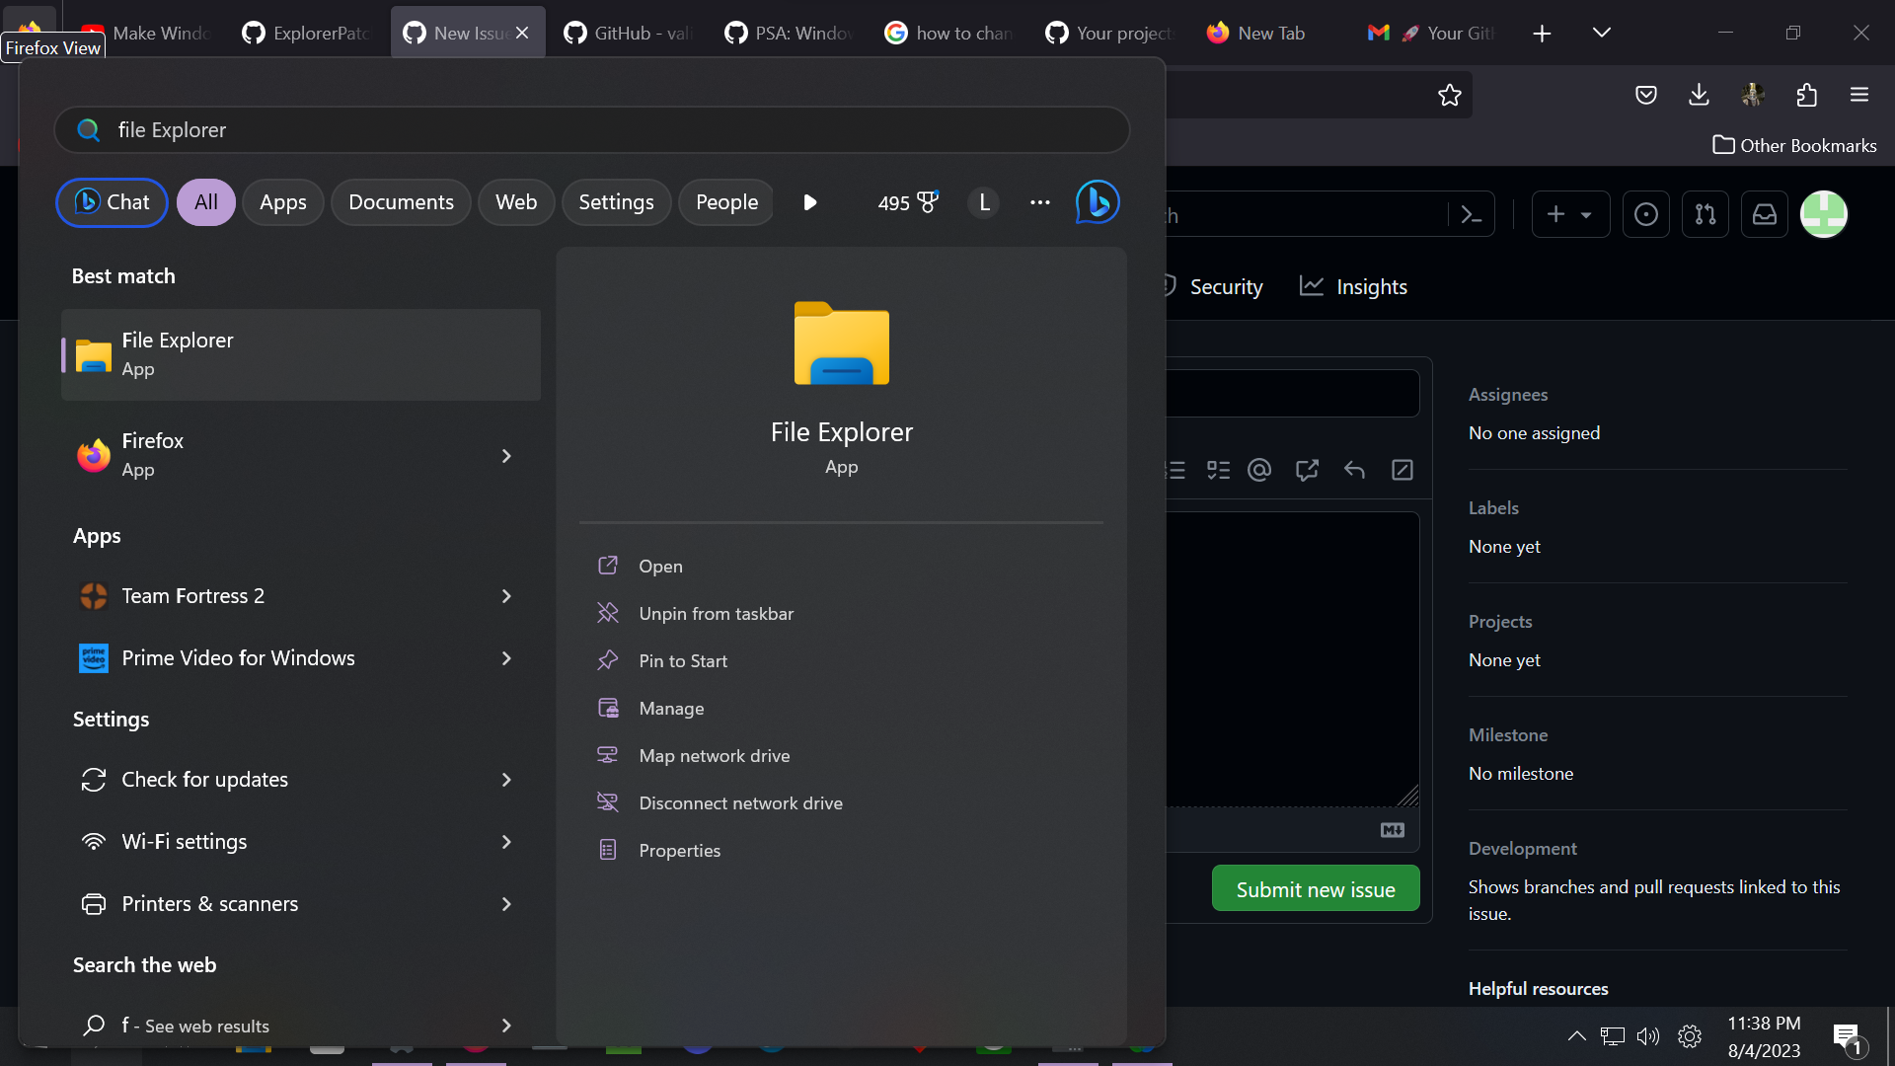1895x1066 pixels.
Task: Click inside the file Explorer search box
Action: (592, 129)
